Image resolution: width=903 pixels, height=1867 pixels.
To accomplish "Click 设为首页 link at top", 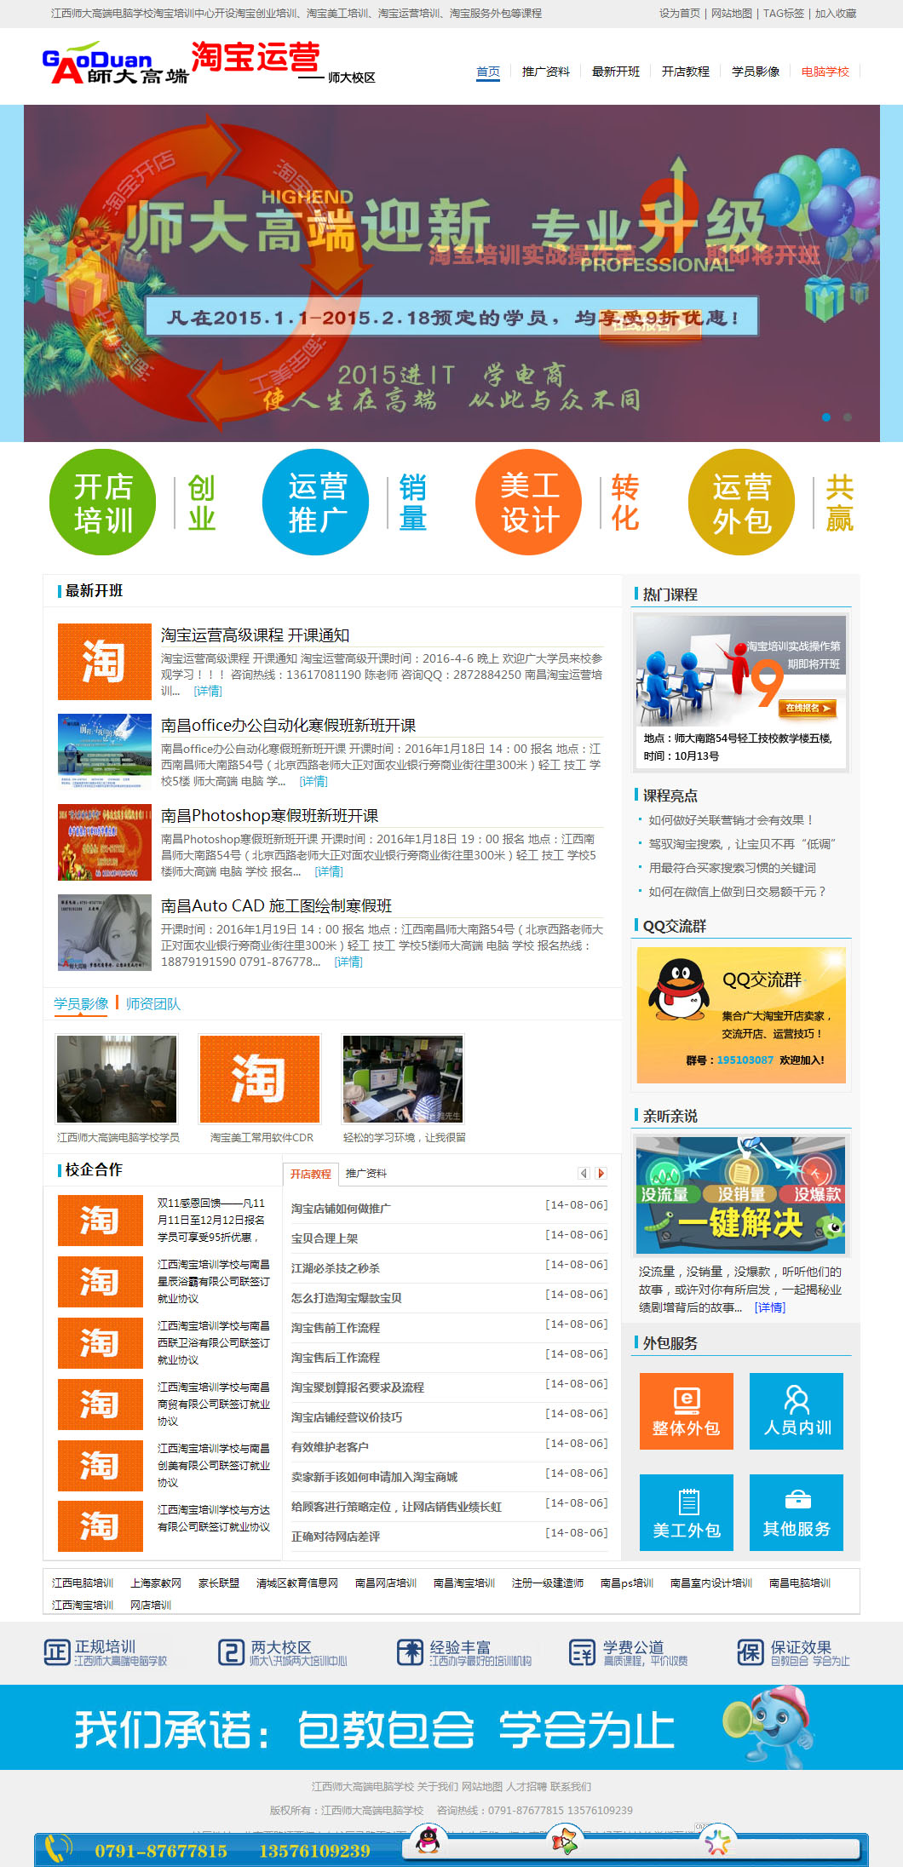I will click(680, 14).
